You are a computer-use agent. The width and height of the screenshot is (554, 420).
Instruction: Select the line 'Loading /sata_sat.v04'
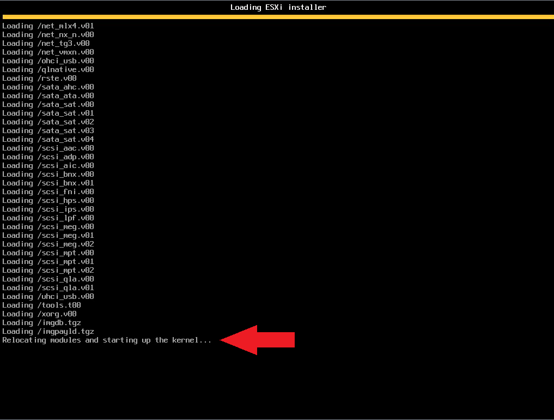(48, 140)
